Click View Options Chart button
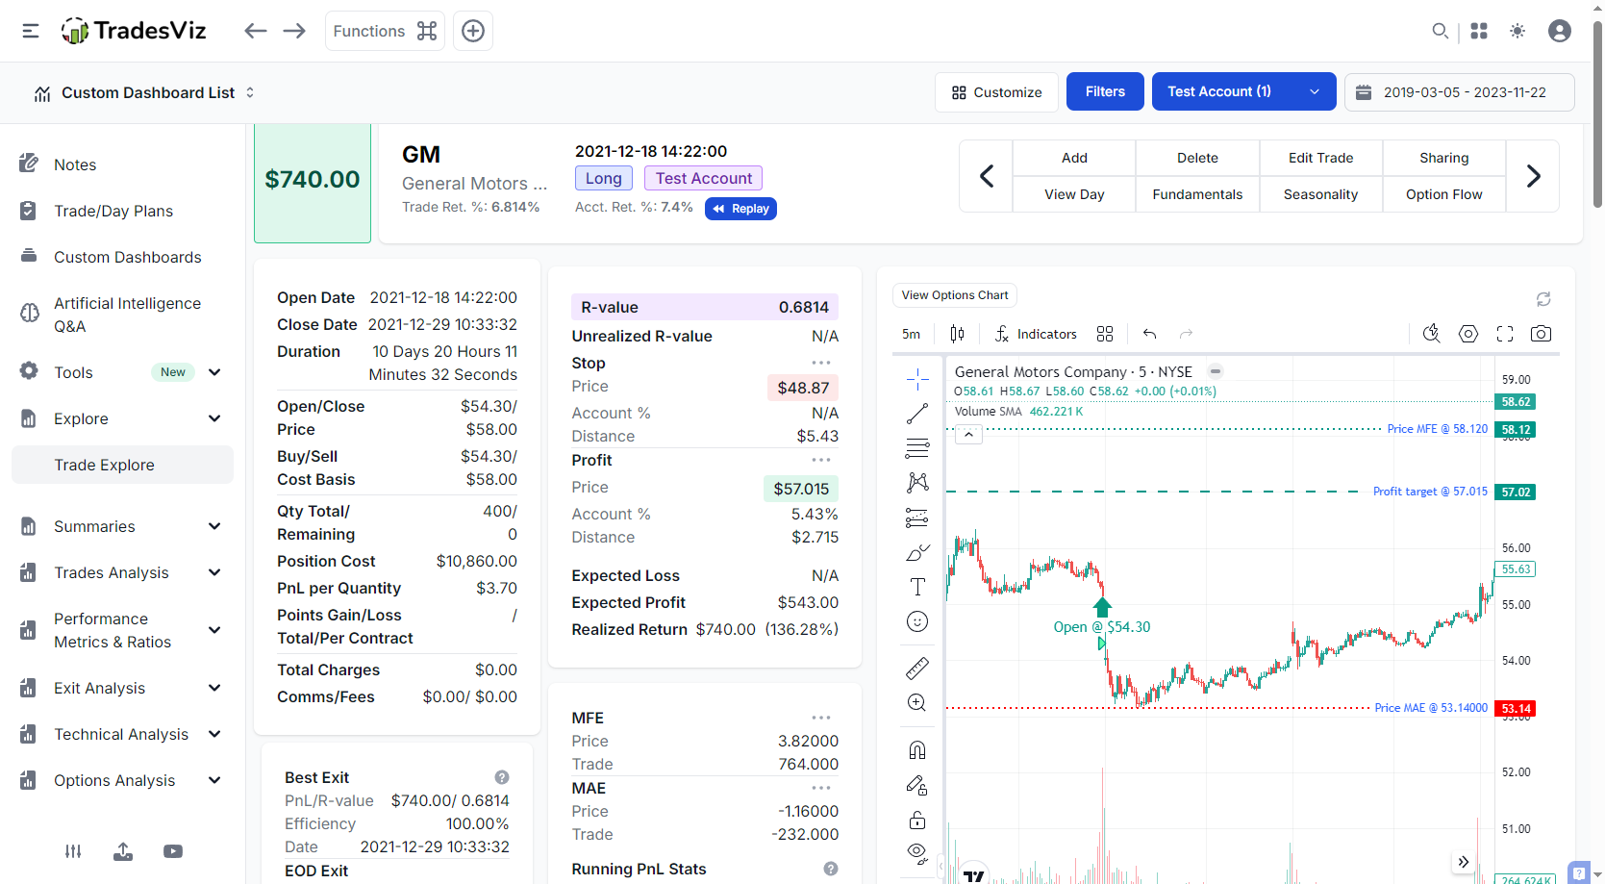The image size is (1605, 884). (x=955, y=295)
